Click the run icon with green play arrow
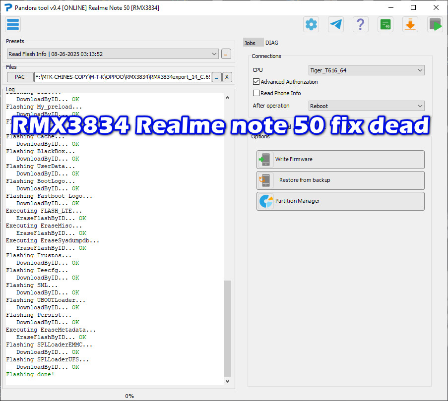 (x=435, y=24)
